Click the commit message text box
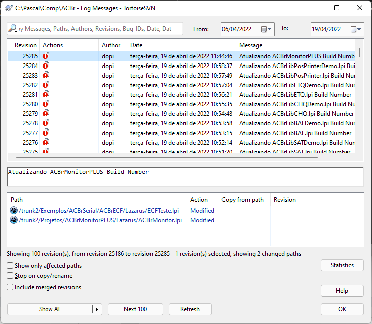The height and width of the screenshot is (324, 372). (x=185, y=177)
